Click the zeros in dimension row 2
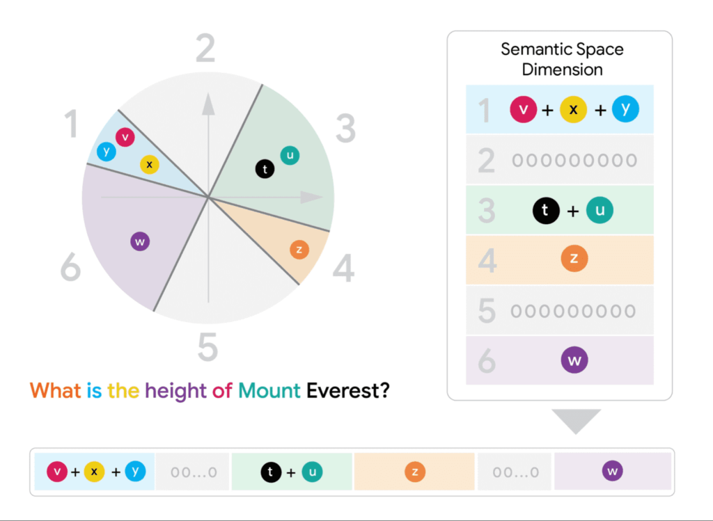 (574, 160)
